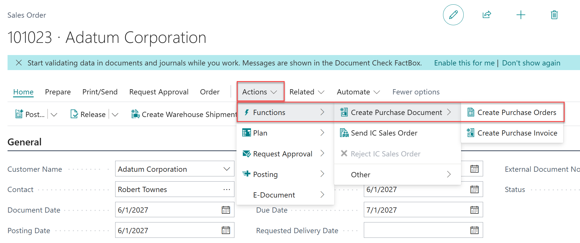Choose Create Purchase Orders
Image resolution: width=580 pixels, height=243 pixels.
tap(512, 112)
